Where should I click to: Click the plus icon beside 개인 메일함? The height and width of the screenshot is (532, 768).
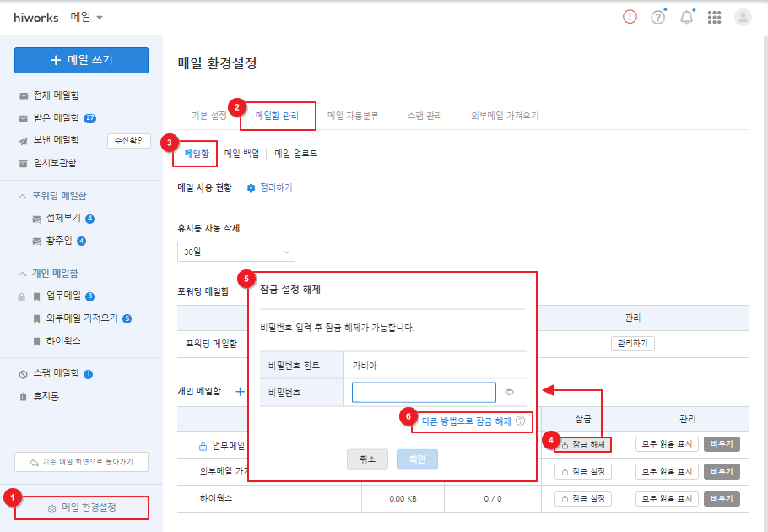point(240,392)
